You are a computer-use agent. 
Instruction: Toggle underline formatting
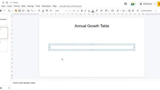(x=89, y=10)
